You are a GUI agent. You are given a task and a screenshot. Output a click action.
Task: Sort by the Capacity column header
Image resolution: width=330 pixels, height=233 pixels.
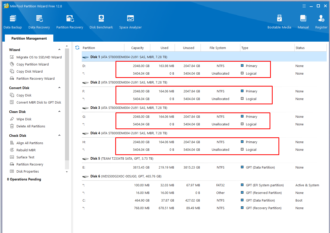[137, 48]
